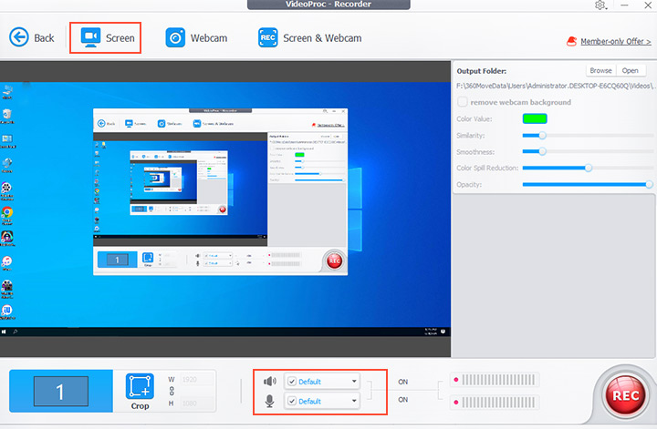Close the VideoProc Recorder window
Viewport: 657px width, 429px height.
click(648, 5)
